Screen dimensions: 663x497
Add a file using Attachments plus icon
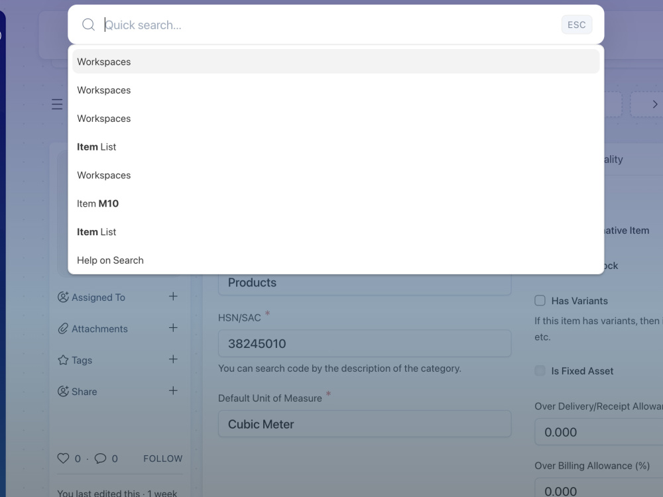pyautogui.click(x=173, y=327)
